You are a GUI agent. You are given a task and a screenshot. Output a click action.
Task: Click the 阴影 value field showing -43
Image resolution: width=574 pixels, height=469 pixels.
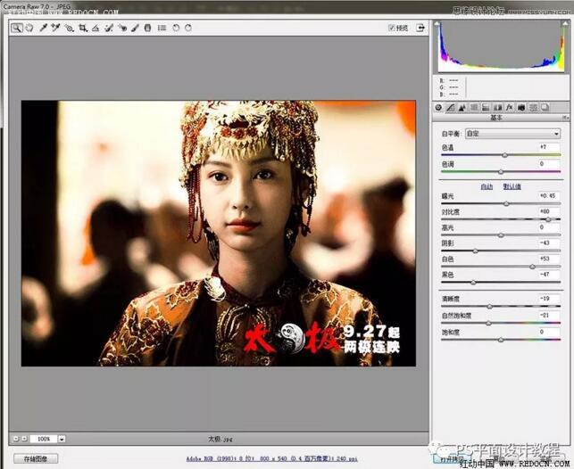tap(549, 243)
